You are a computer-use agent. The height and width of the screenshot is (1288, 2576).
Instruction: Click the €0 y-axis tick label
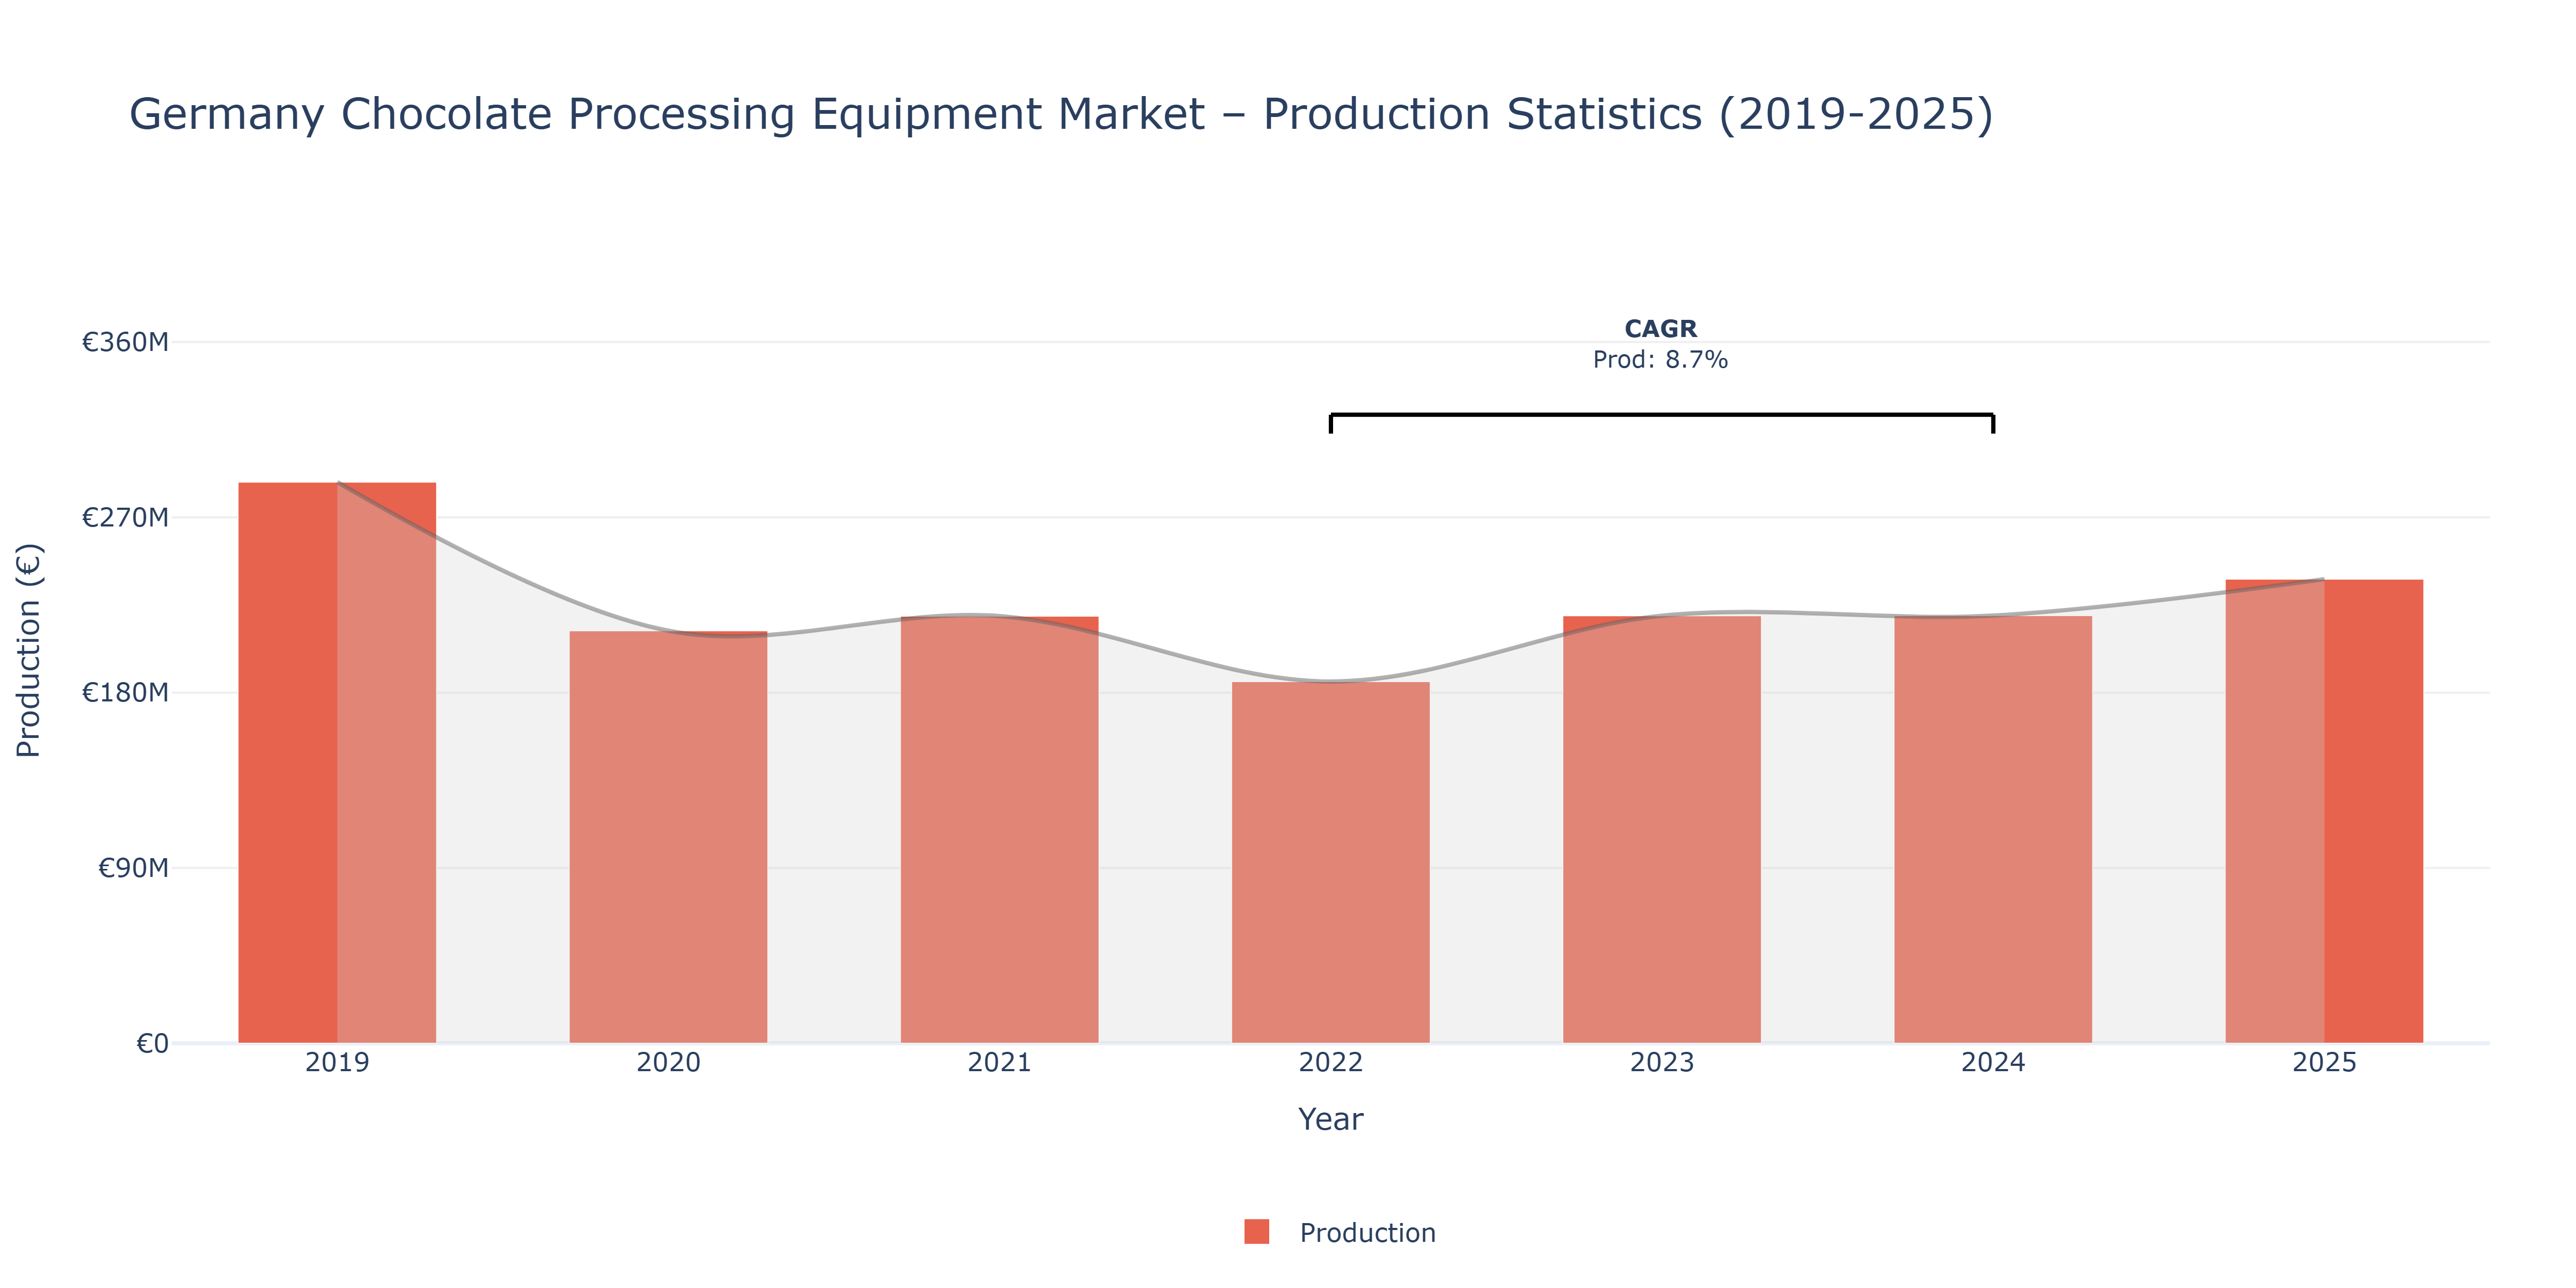tap(152, 1044)
